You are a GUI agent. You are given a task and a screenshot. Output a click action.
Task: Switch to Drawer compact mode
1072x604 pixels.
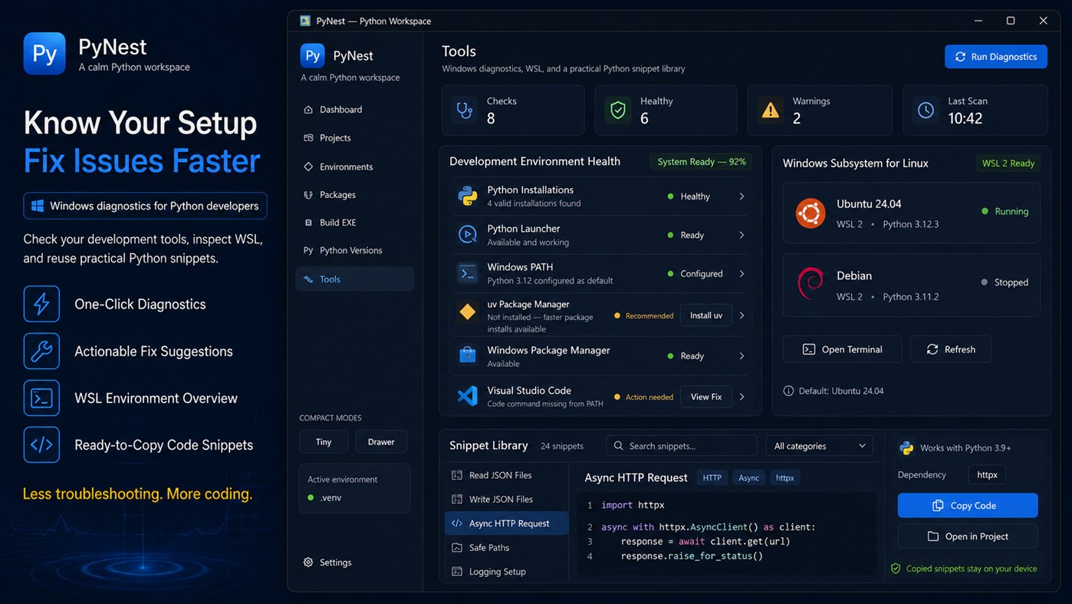381,442
